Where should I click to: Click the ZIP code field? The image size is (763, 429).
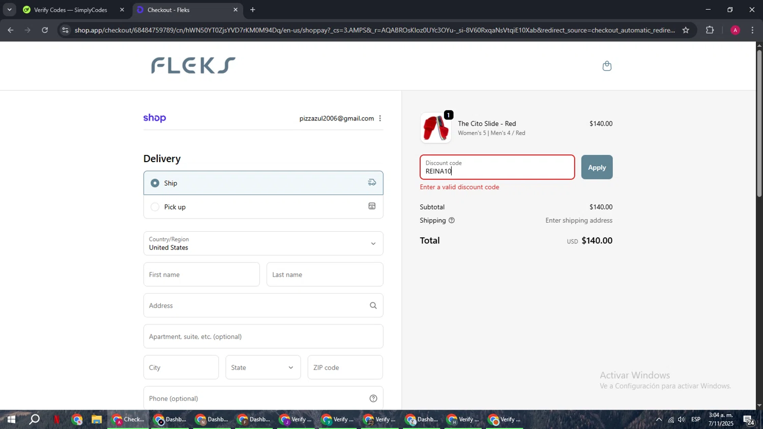click(345, 367)
